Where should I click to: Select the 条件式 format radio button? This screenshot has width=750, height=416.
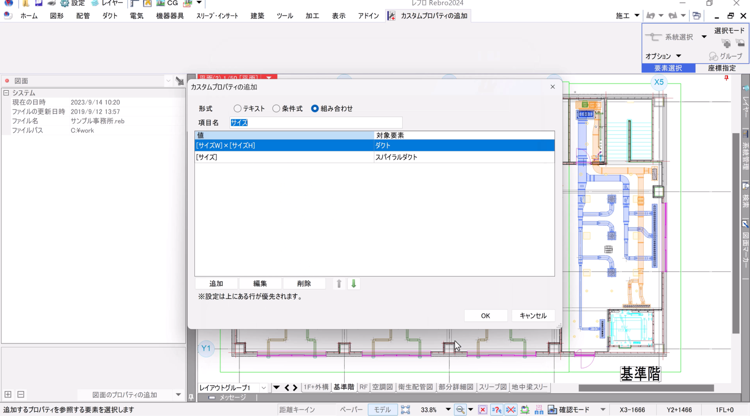(276, 109)
